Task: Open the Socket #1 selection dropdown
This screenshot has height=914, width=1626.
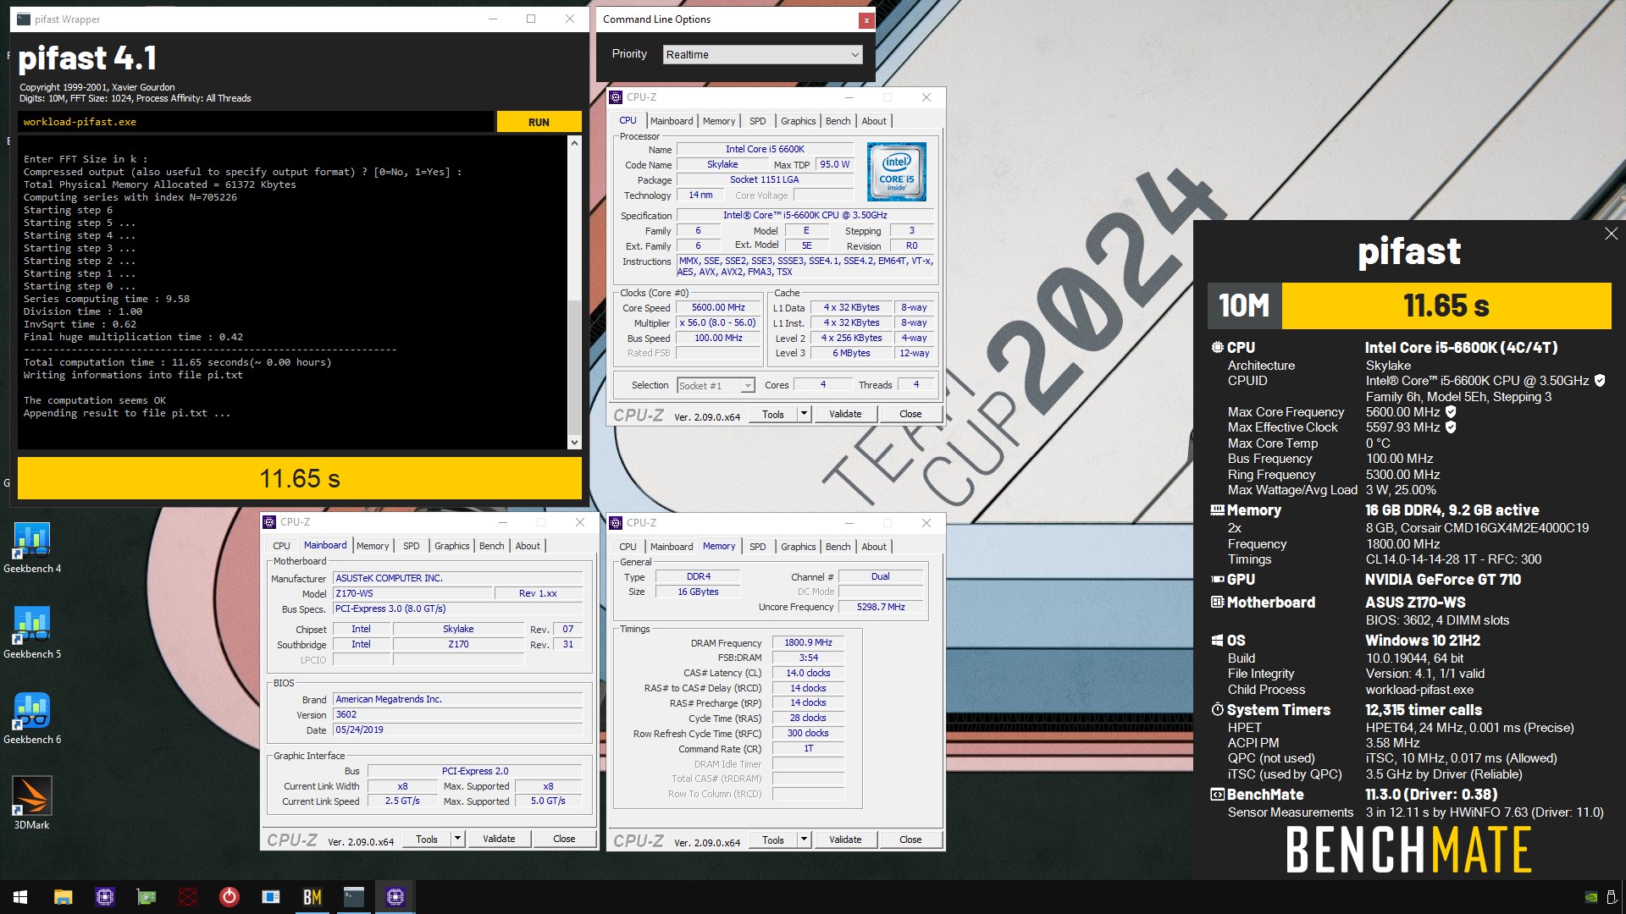Action: pyautogui.click(x=716, y=386)
